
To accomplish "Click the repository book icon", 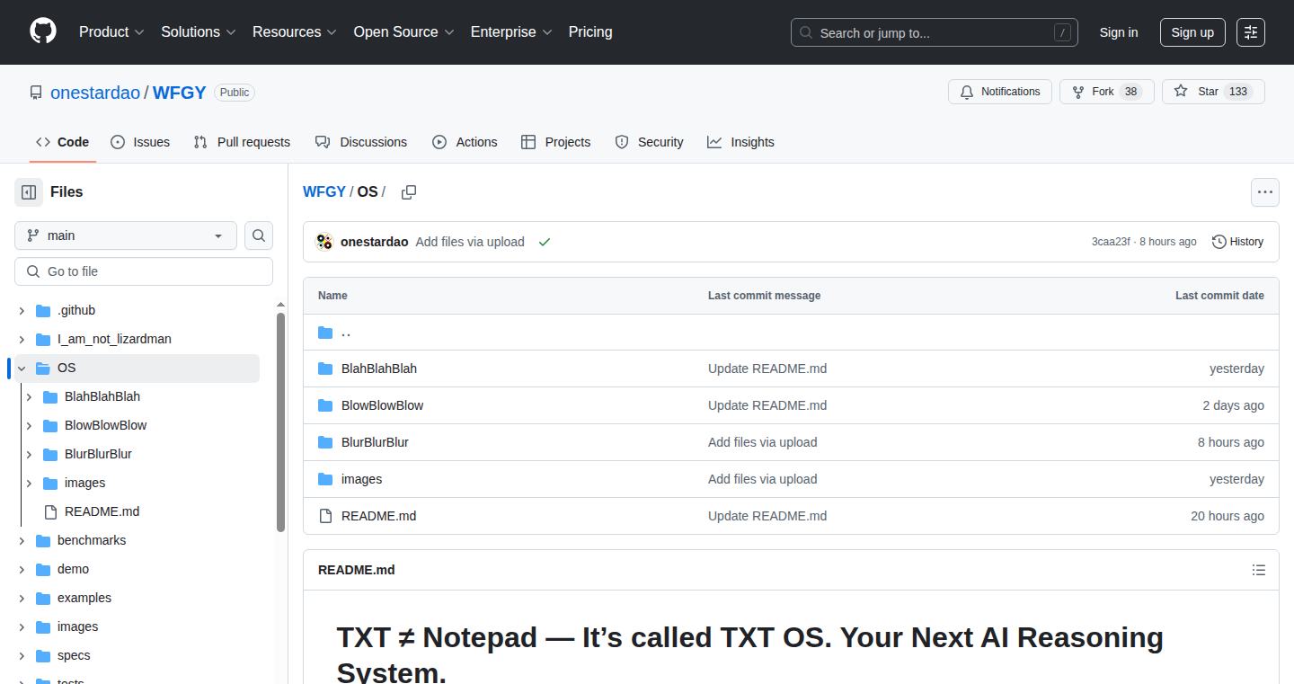I will click(x=36, y=93).
